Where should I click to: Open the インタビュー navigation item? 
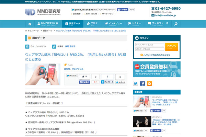tap(113, 24)
